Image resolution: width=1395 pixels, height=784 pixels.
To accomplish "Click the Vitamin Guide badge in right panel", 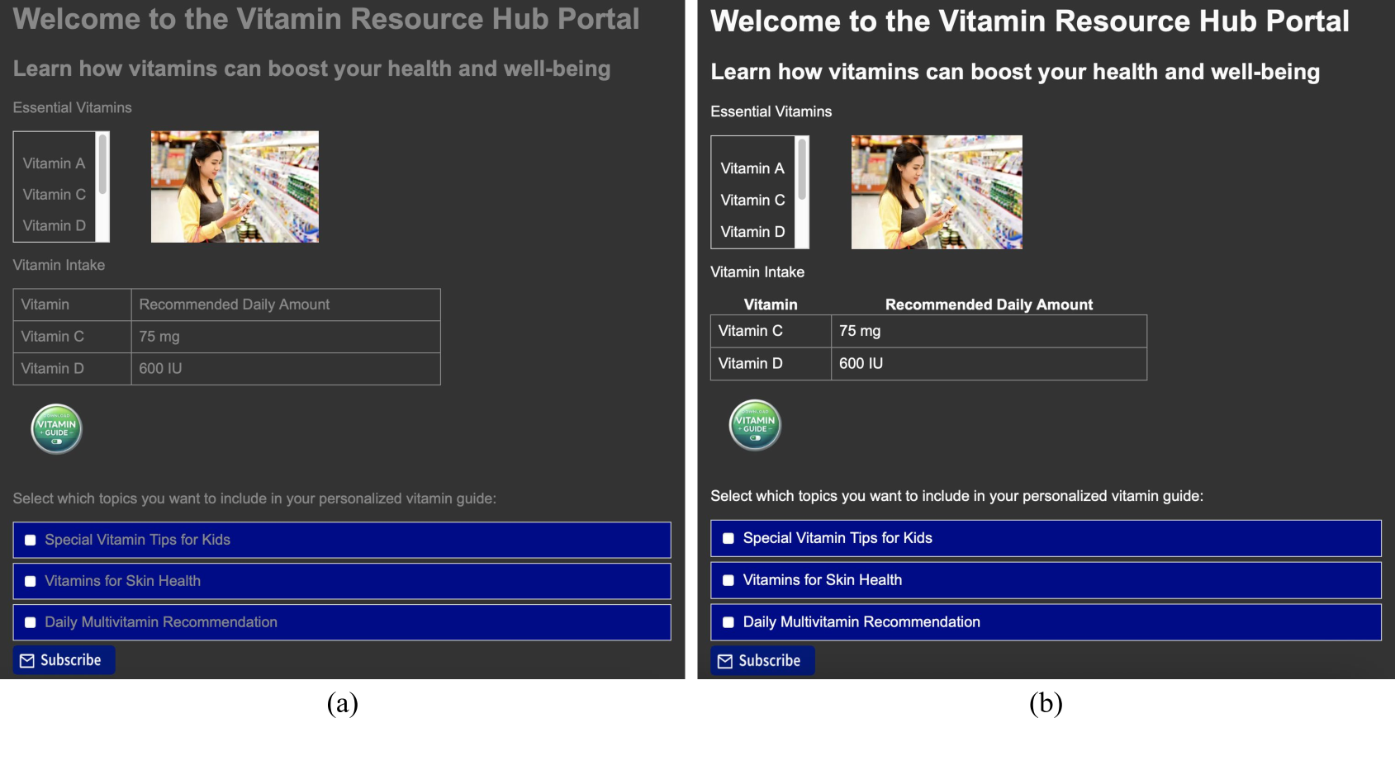I will pos(754,425).
